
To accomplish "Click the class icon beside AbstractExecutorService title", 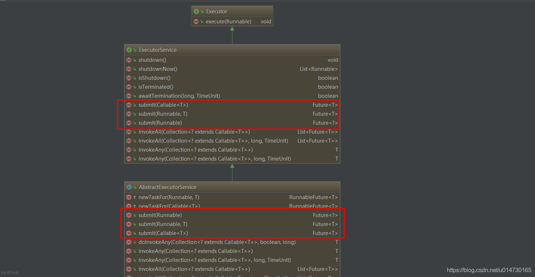I will pyautogui.click(x=129, y=187).
